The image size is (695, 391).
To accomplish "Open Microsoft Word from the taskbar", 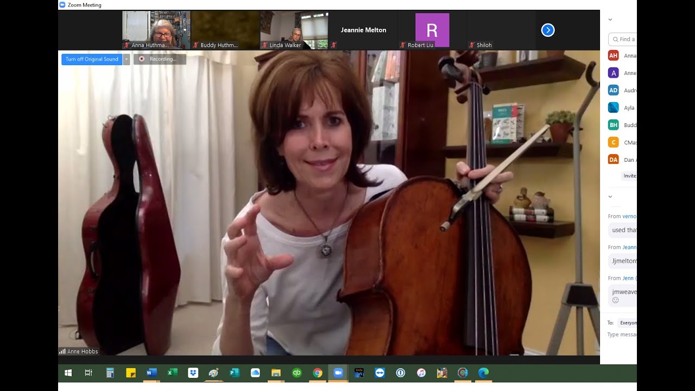I will [x=151, y=373].
